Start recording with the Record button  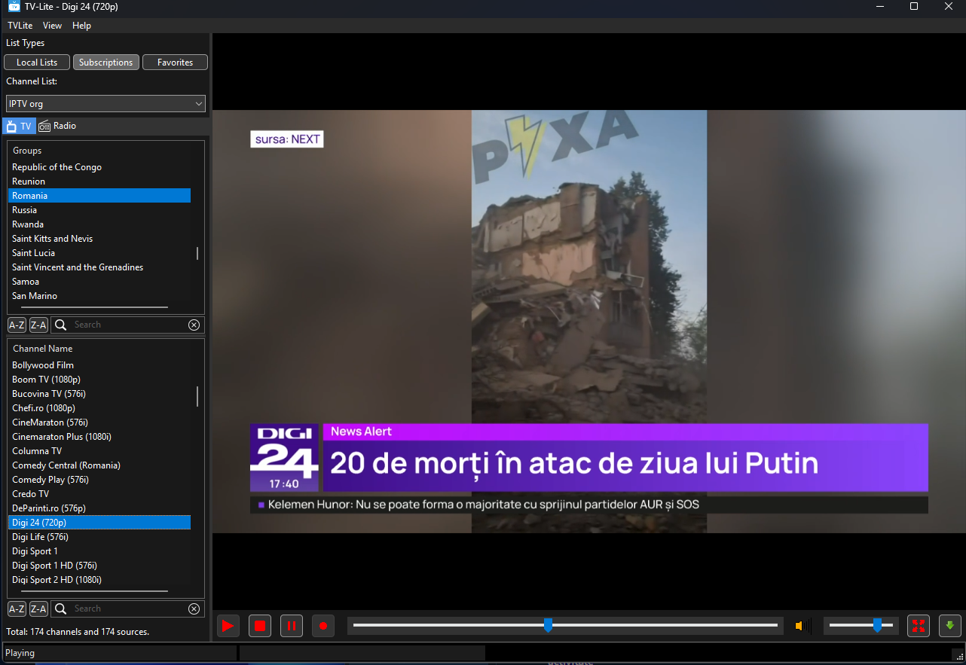click(x=323, y=626)
